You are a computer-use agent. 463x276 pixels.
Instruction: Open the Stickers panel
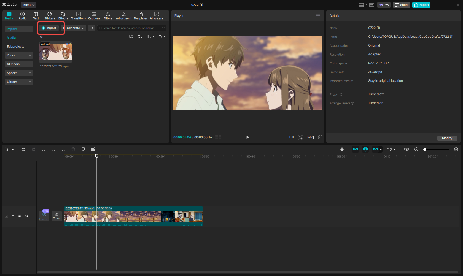(50, 15)
